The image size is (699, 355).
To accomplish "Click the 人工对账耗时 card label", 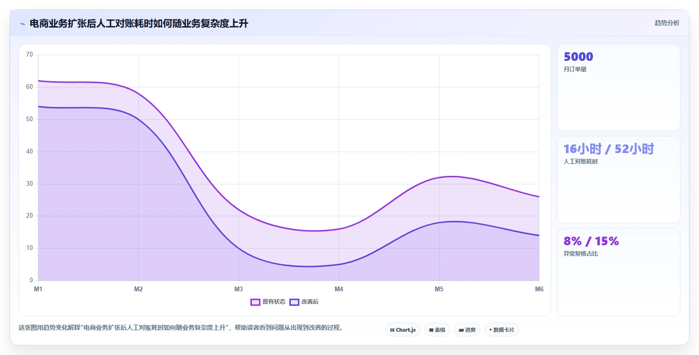I will pyautogui.click(x=581, y=162).
